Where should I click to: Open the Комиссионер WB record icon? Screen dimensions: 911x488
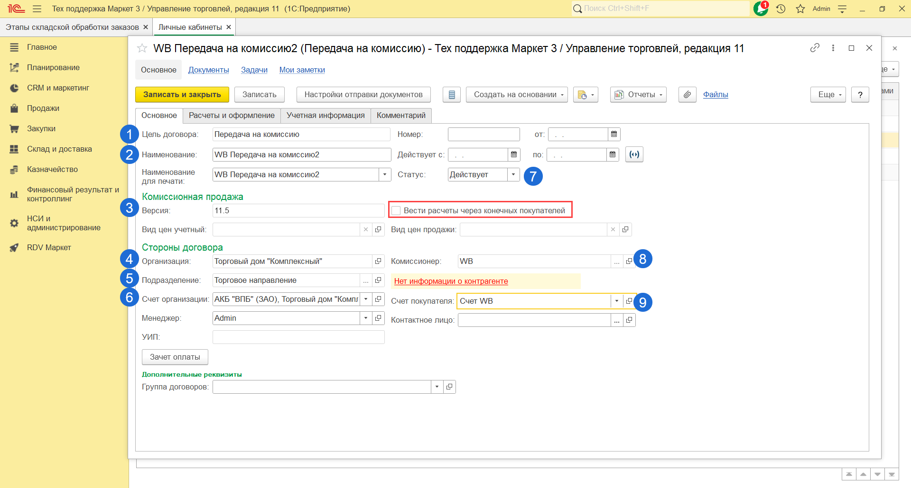click(629, 262)
